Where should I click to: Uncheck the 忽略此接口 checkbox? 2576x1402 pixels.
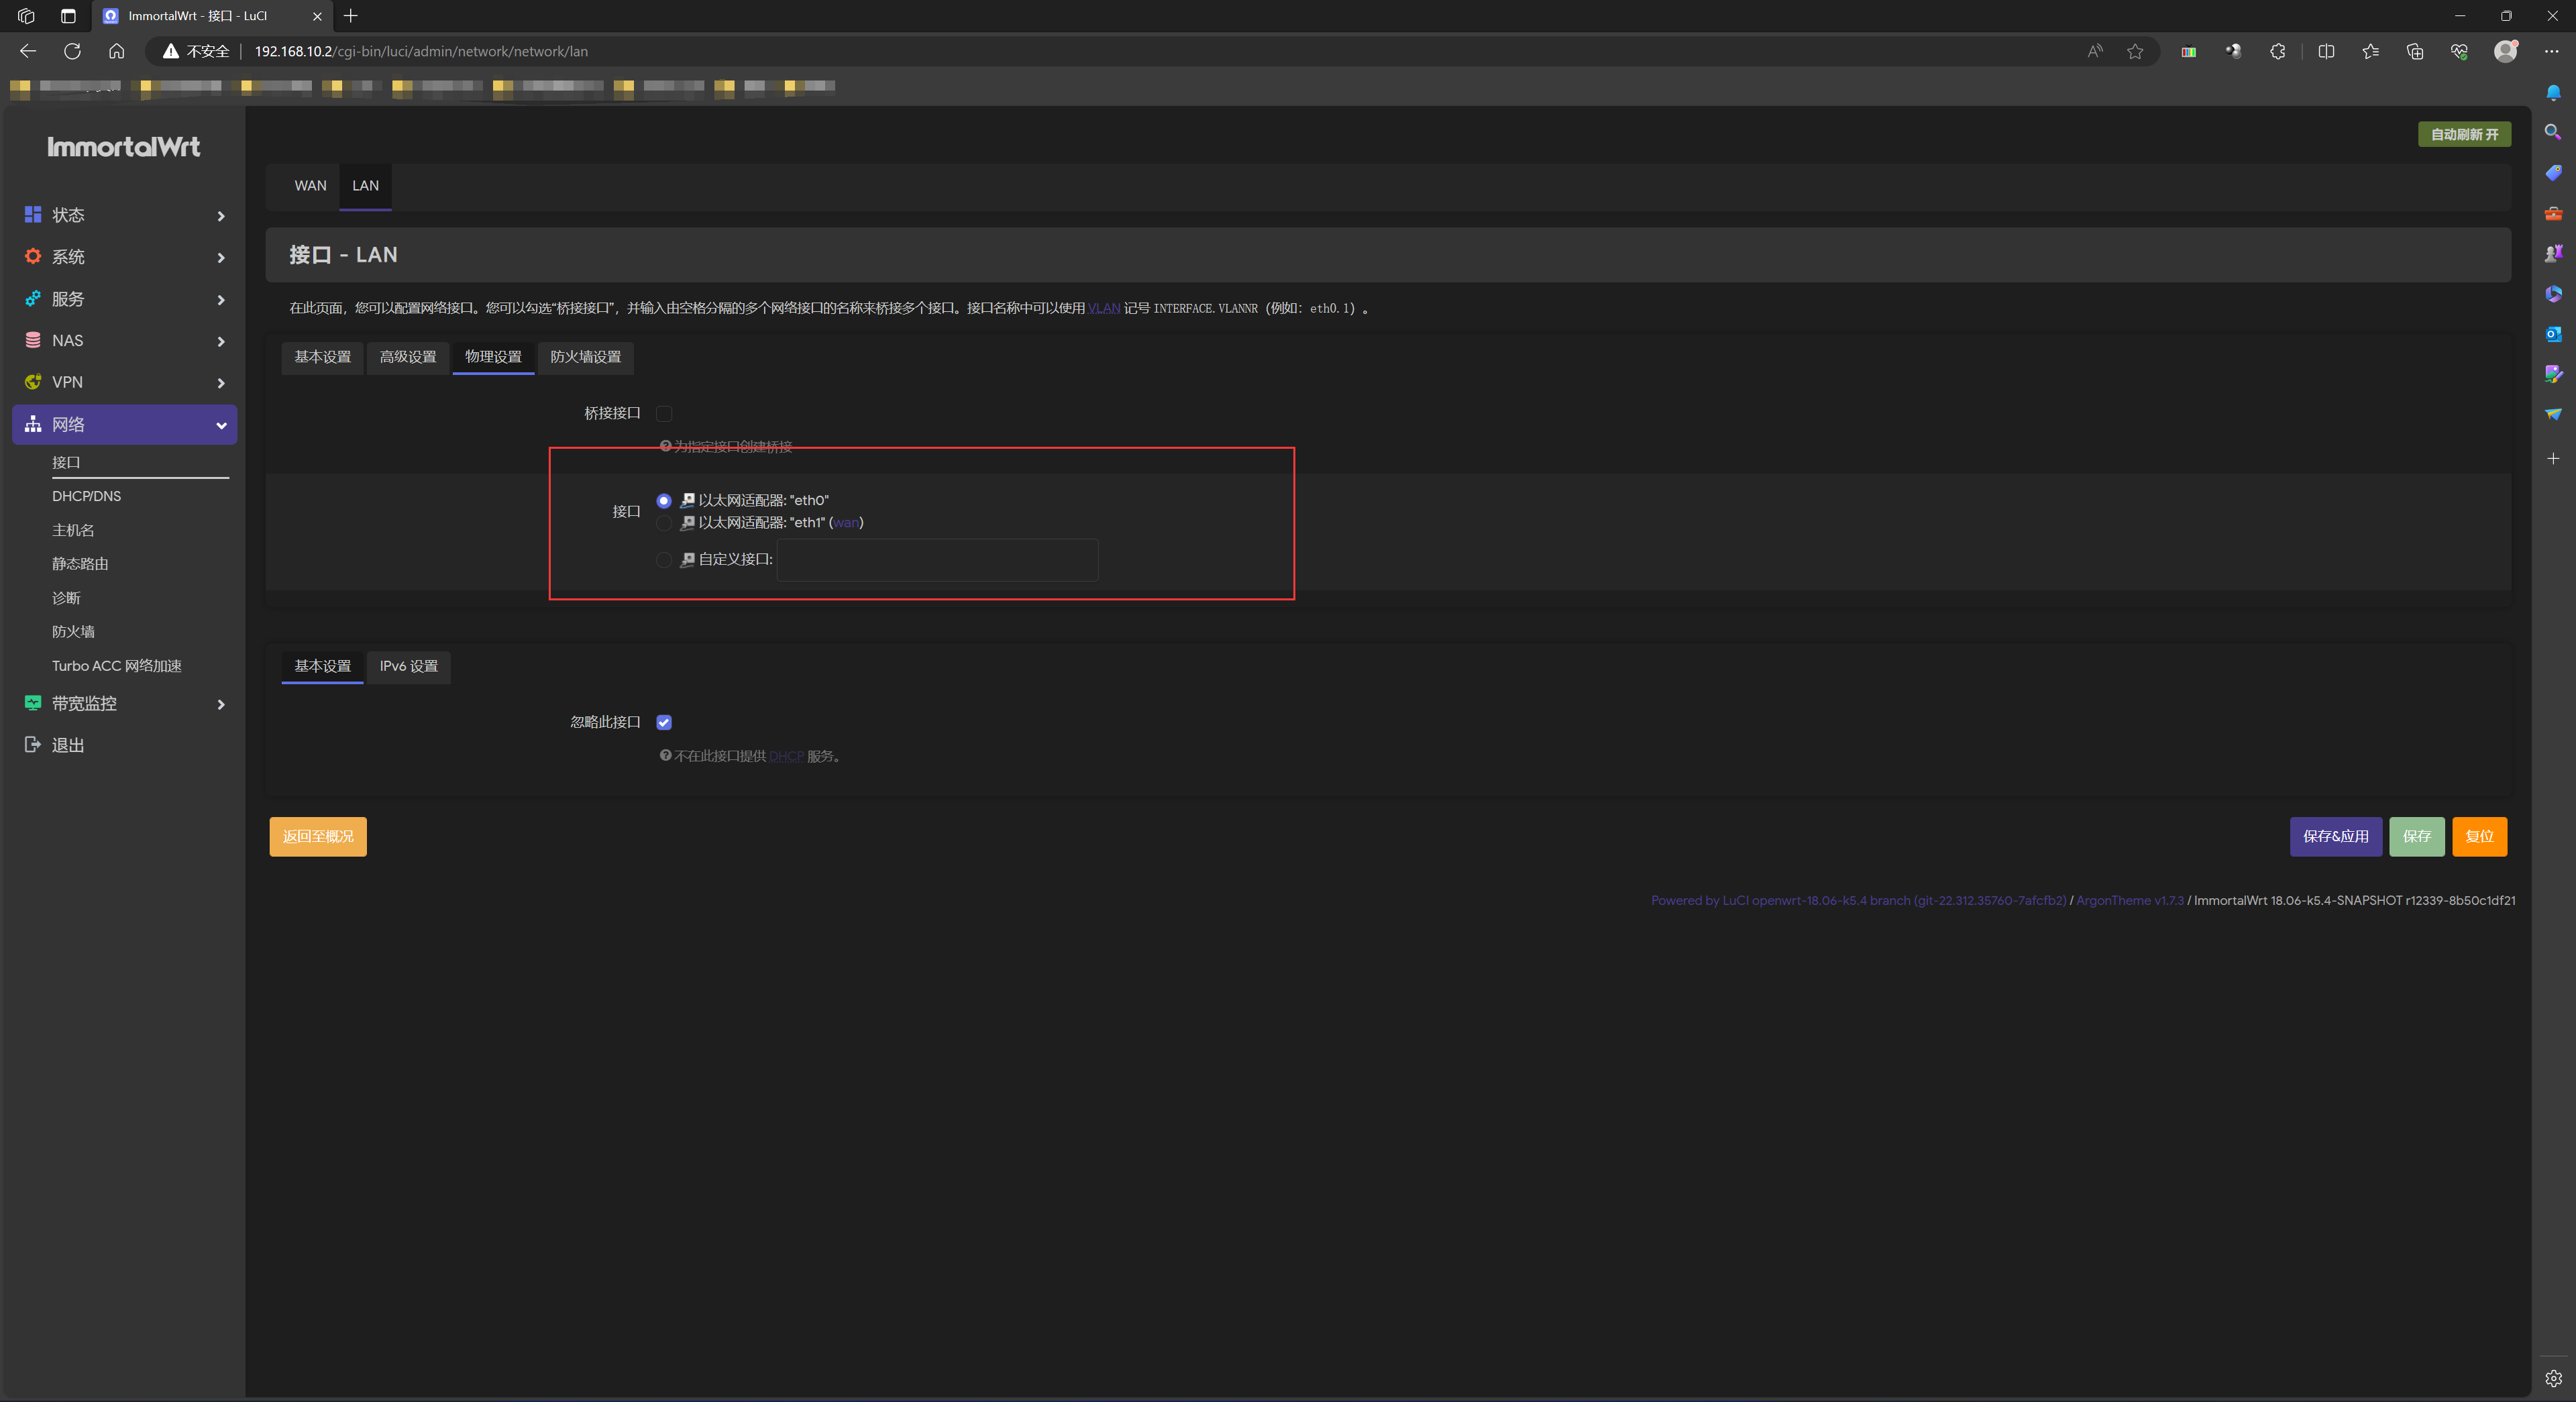[664, 722]
